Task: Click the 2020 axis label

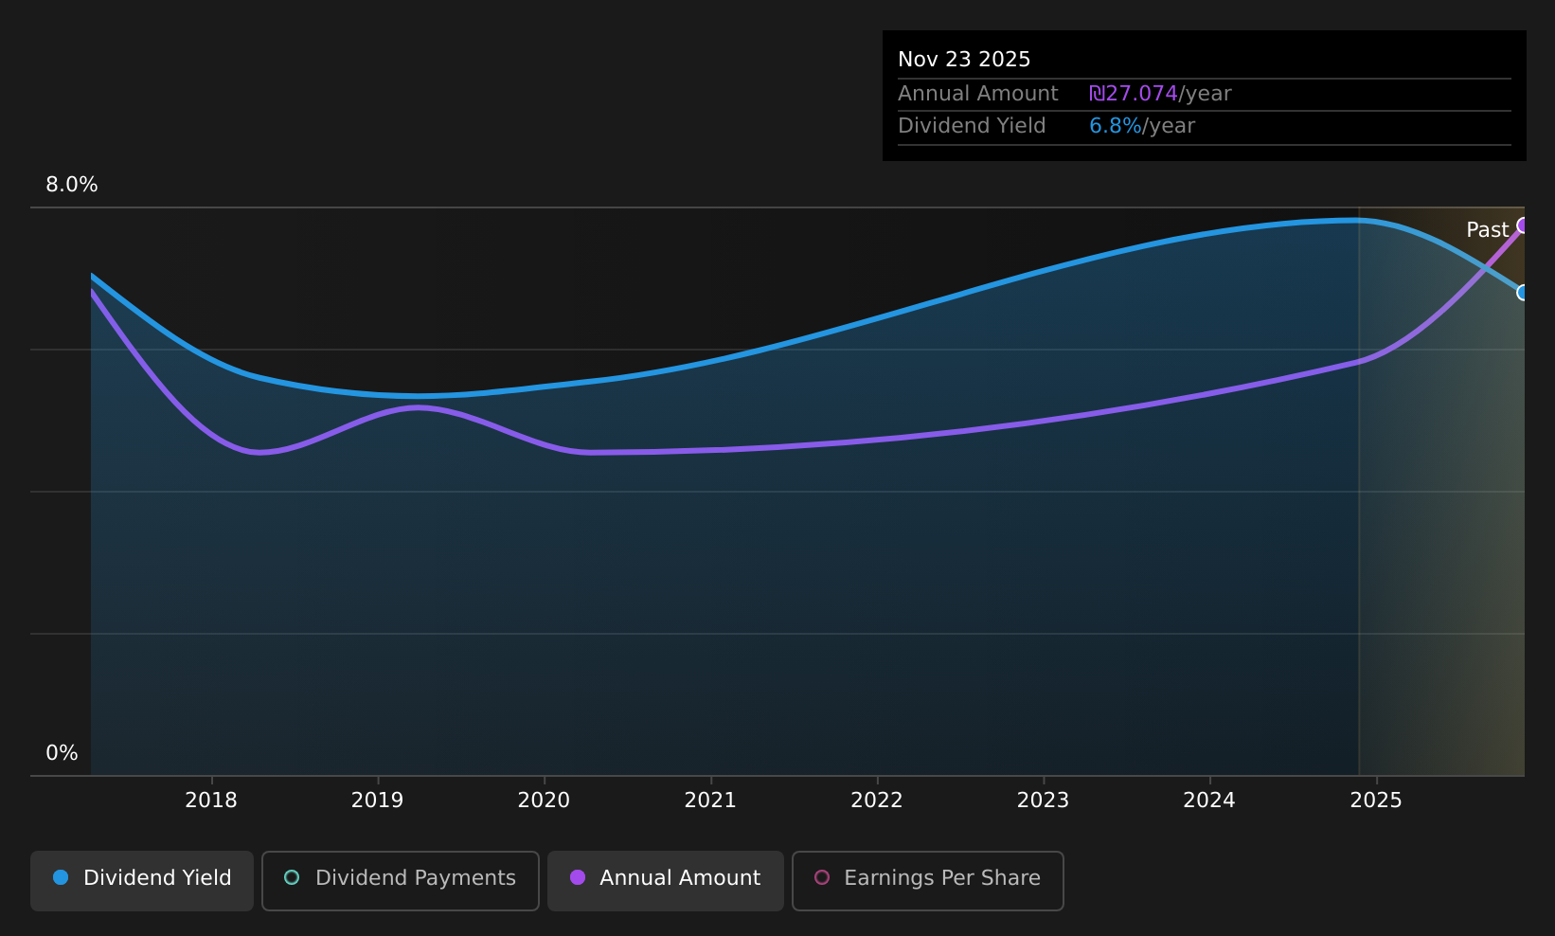Action: coord(544,801)
